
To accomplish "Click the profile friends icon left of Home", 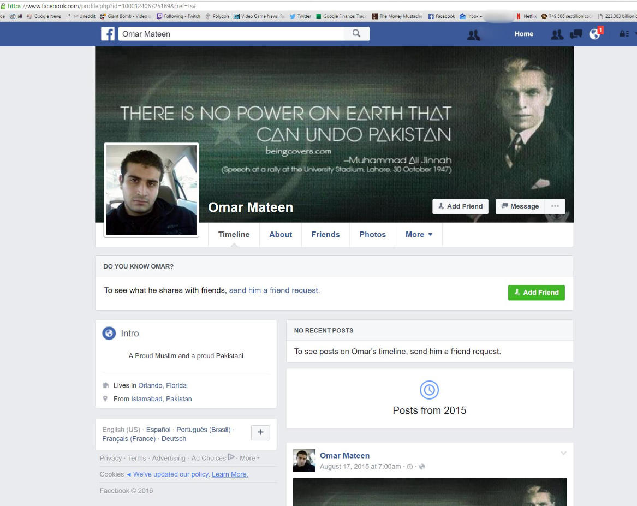I will [x=473, y=35].
